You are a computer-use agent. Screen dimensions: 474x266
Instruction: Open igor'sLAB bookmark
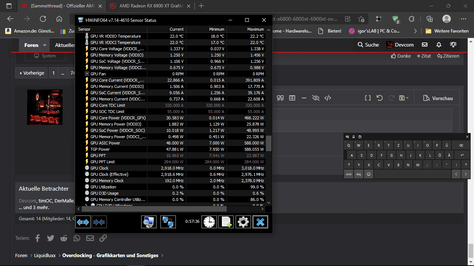coord(375,31)
